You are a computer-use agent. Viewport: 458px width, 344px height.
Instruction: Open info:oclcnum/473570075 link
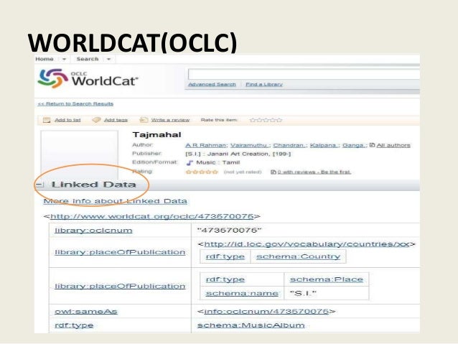pyautogui.click(x=266, y=311)
